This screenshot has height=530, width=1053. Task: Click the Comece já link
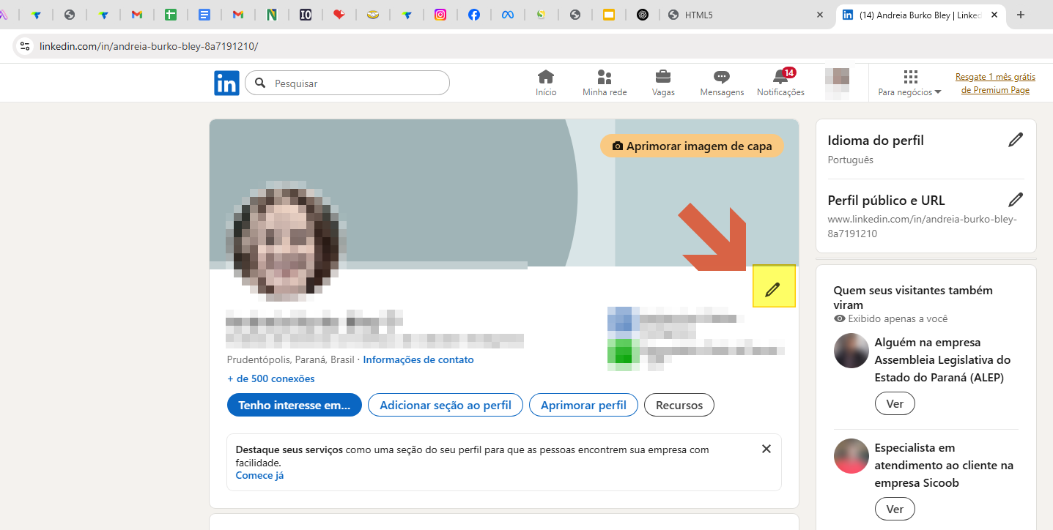259,475
